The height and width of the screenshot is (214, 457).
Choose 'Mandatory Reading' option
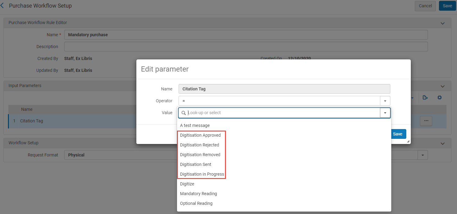(x=198, y=194)
